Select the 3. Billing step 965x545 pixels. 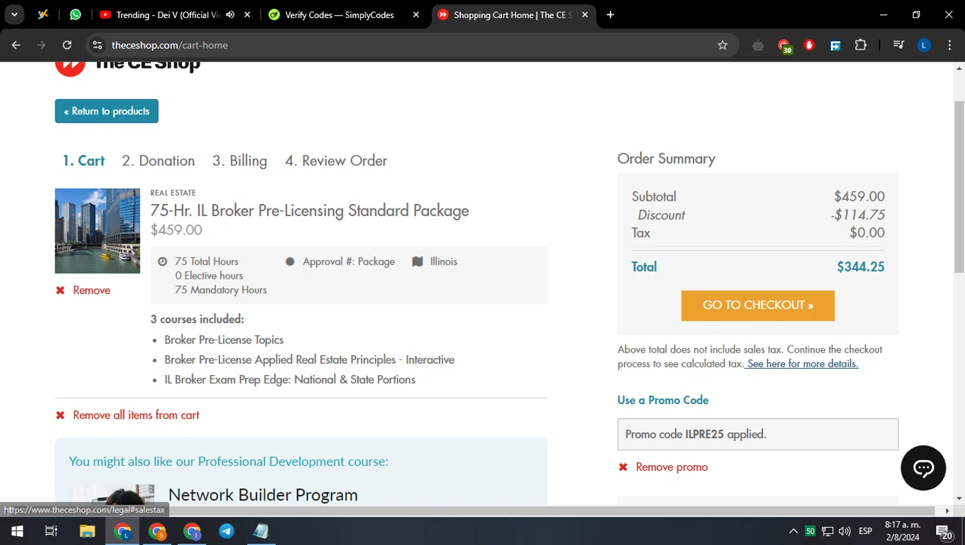point(240,161)
